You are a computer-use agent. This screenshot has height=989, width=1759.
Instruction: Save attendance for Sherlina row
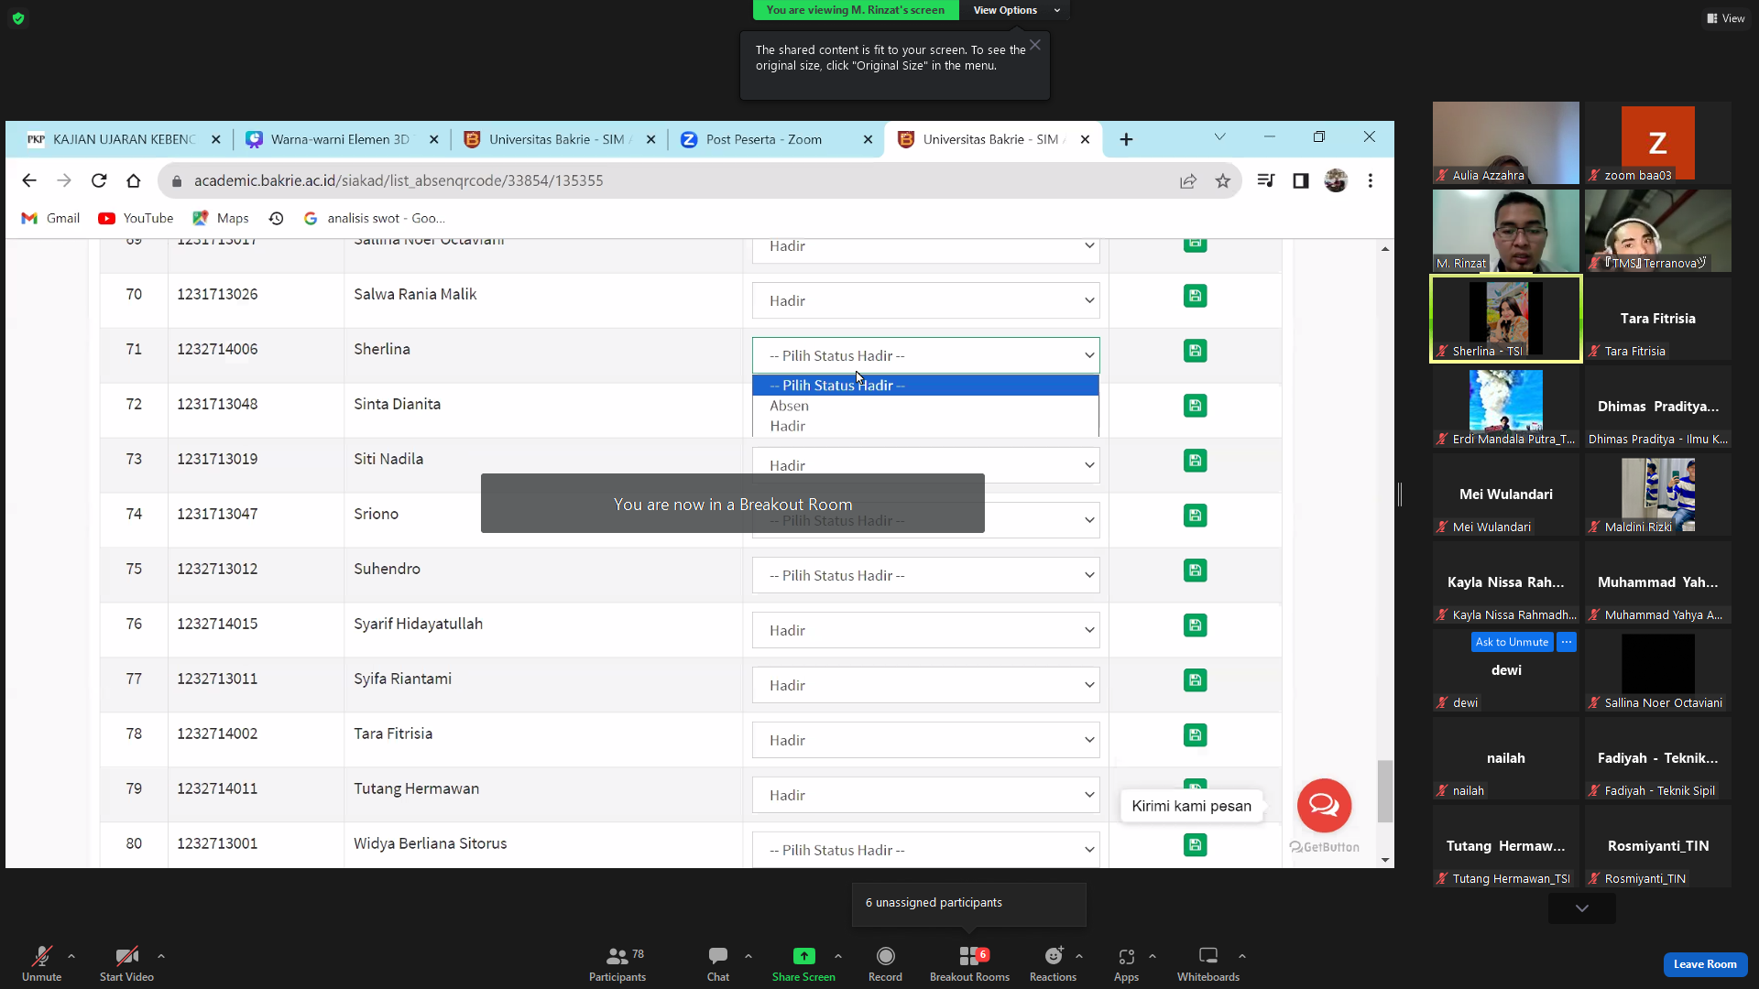[1195, 351]
